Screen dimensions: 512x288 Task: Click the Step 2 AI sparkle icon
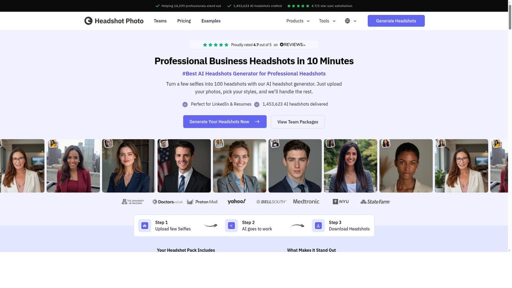pos(231,226)
